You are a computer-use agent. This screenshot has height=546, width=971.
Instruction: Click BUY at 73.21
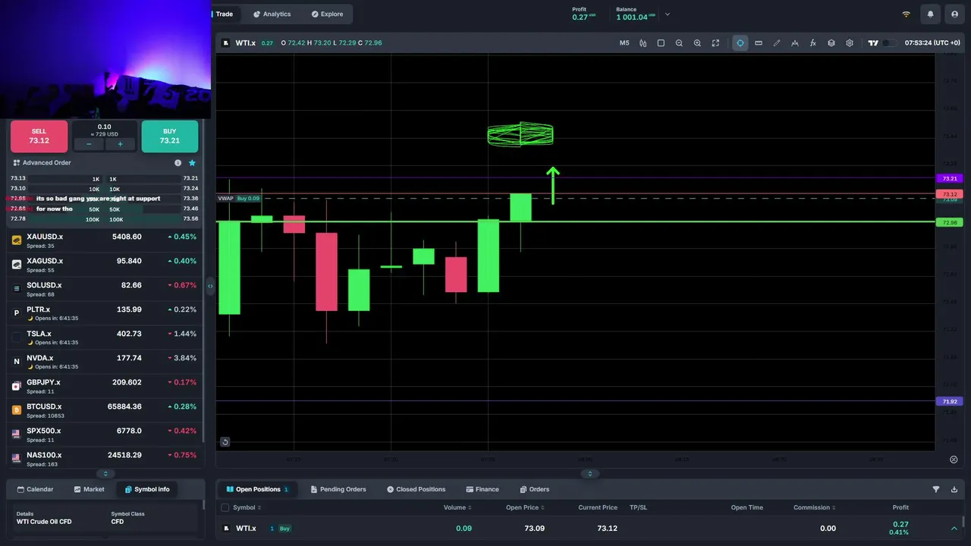pyautogui.click(x=170, y=136)
